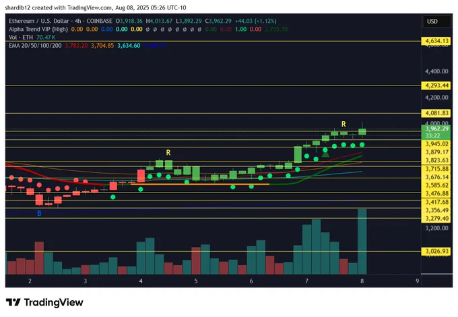Viewport: 458px width, 317px height.
Task: Select the Vol · ETH indicator legend
Action: click(21, 38)
